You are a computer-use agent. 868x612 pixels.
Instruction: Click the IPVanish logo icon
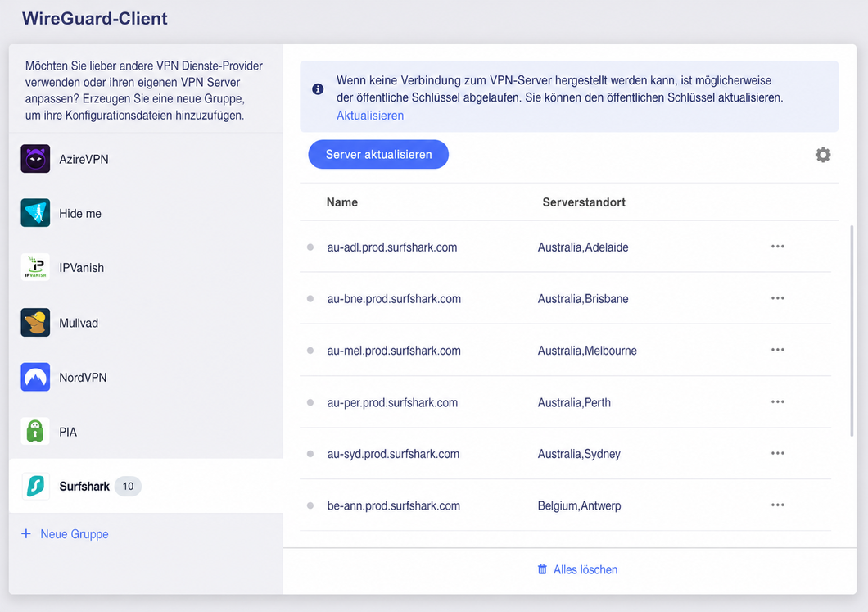35,268
